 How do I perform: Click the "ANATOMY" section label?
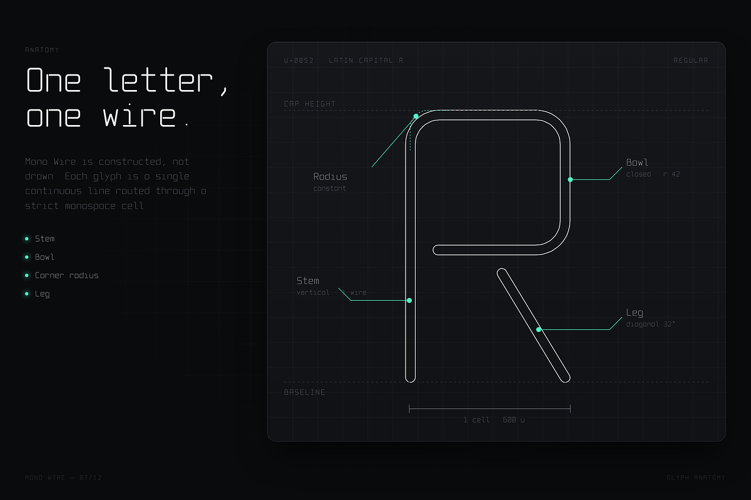pyautogui.click(x=42, y=49)
